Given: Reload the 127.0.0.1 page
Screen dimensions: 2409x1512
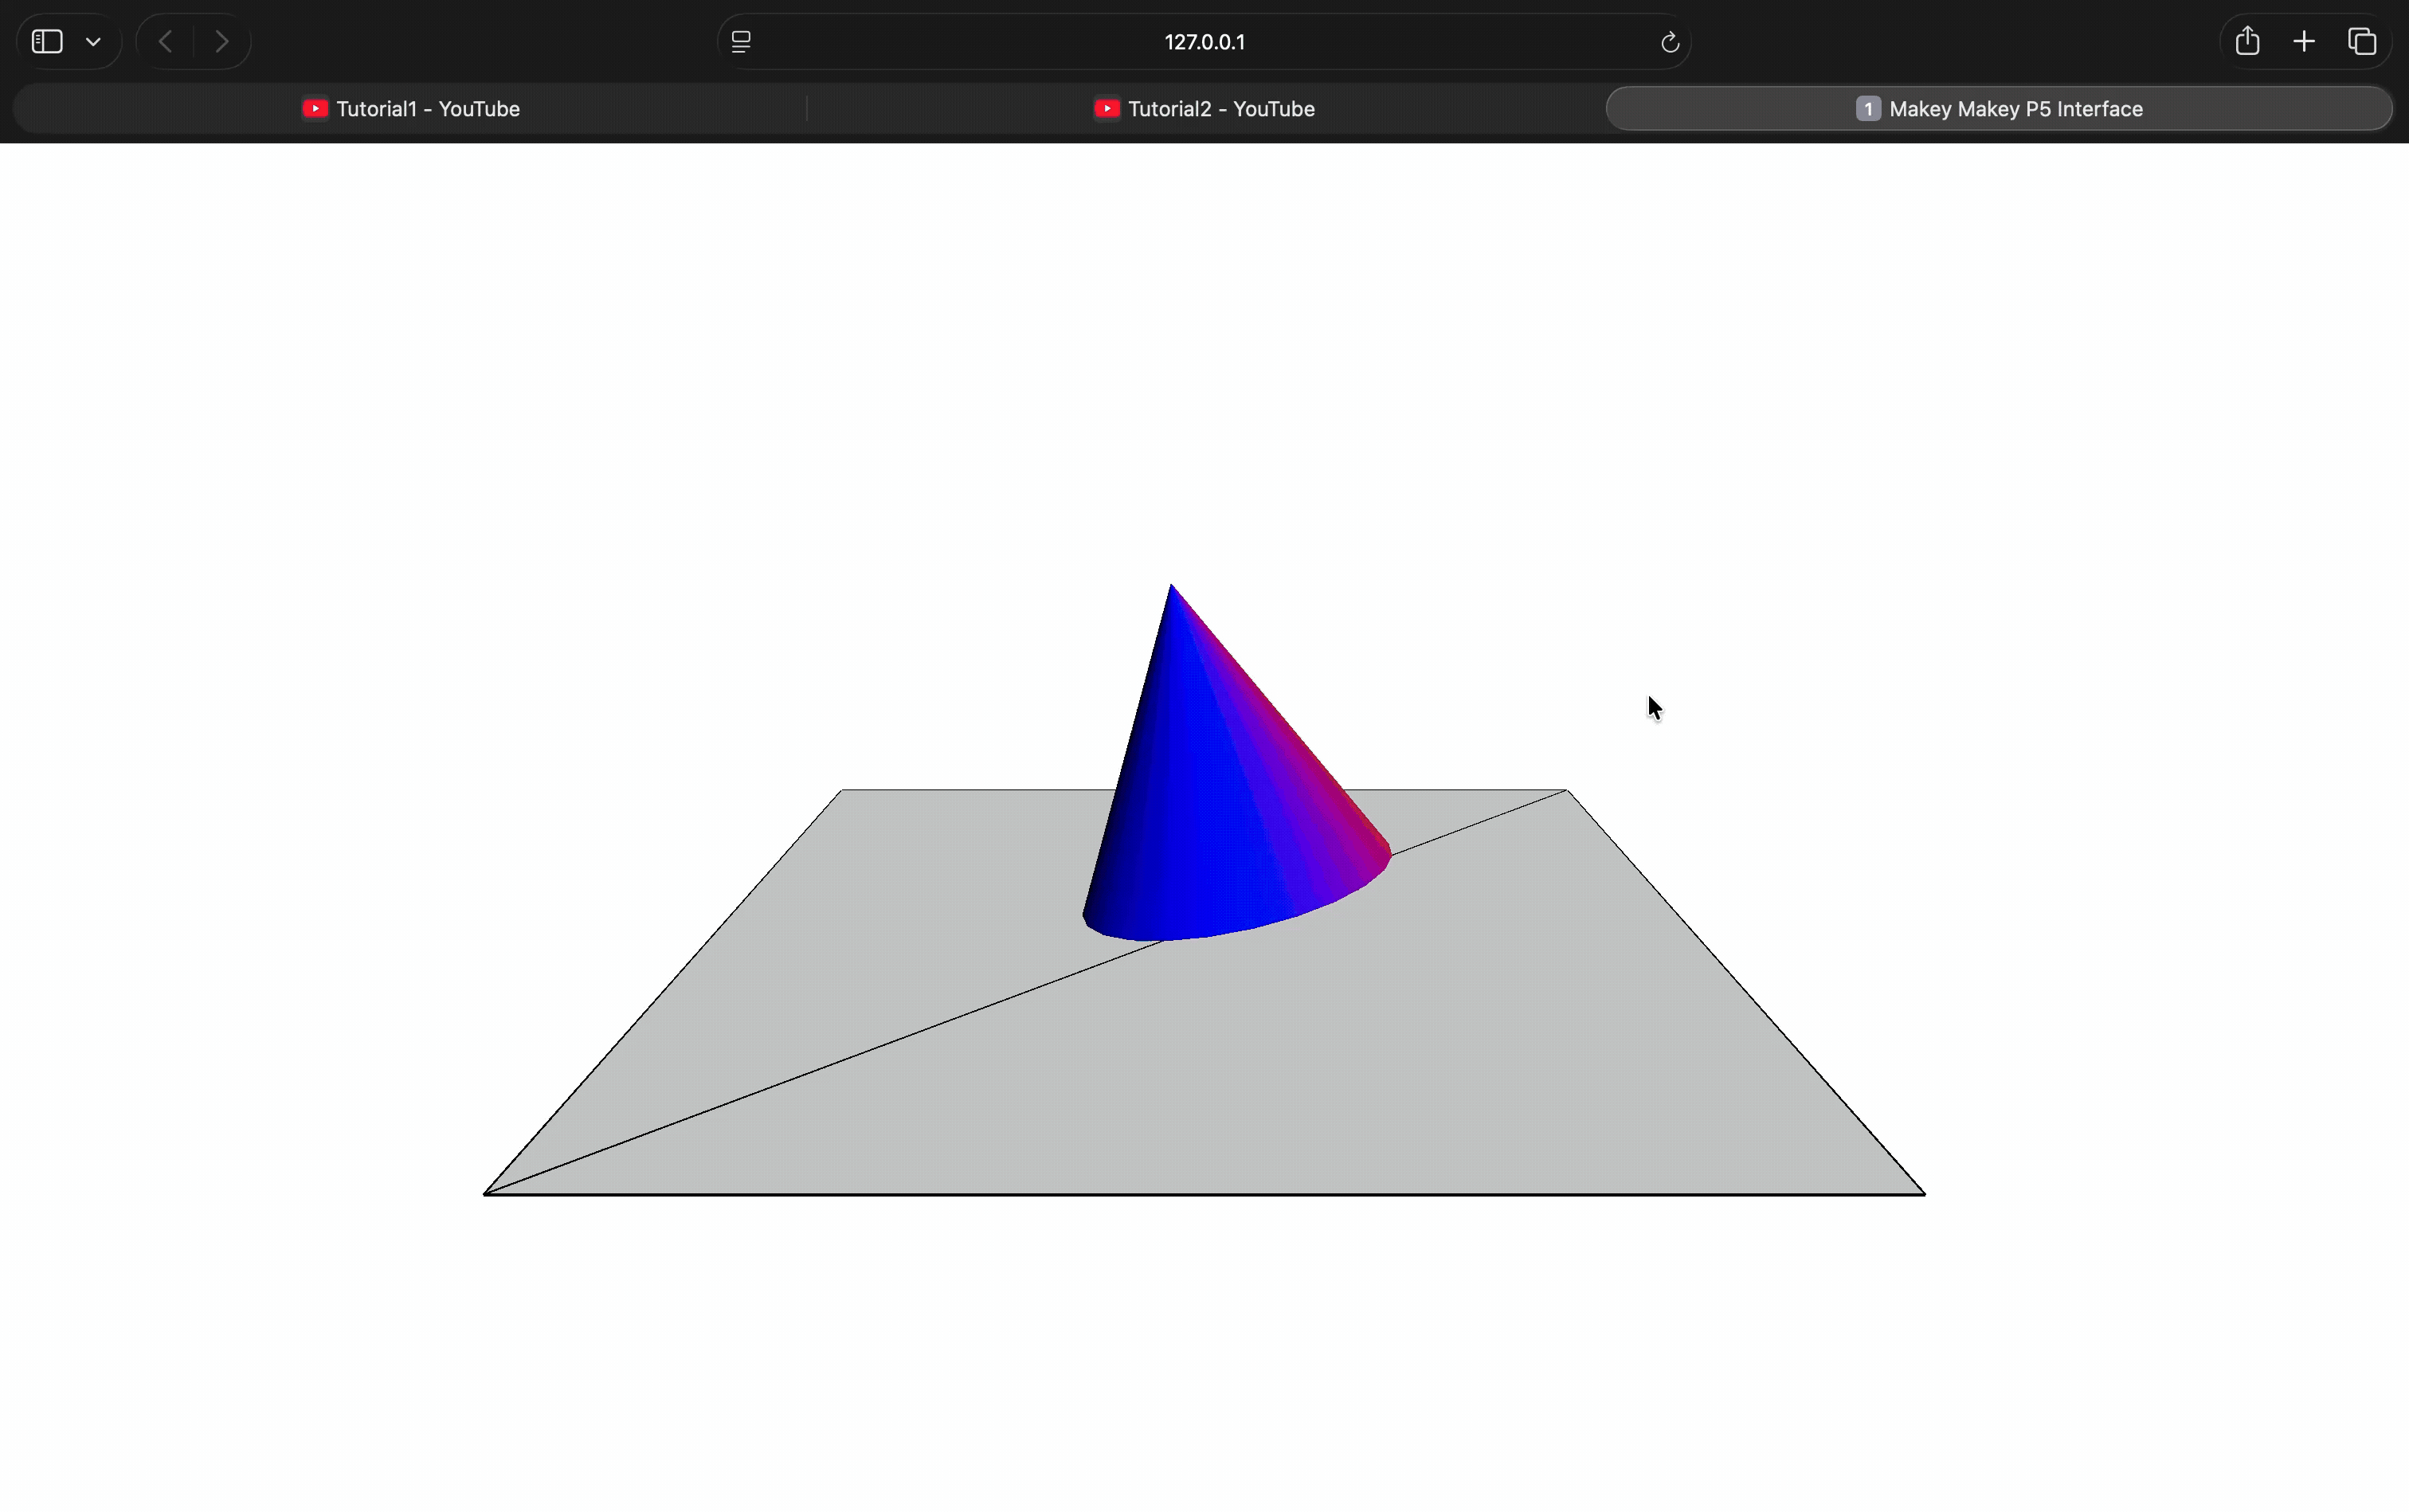Looking at the screenshot, I should click(x=1668, y=41).
